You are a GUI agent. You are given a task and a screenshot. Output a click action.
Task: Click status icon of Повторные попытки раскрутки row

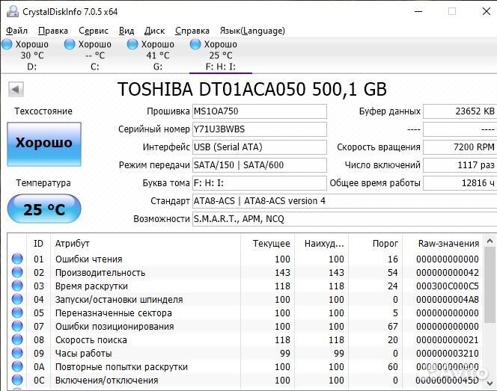17,366
